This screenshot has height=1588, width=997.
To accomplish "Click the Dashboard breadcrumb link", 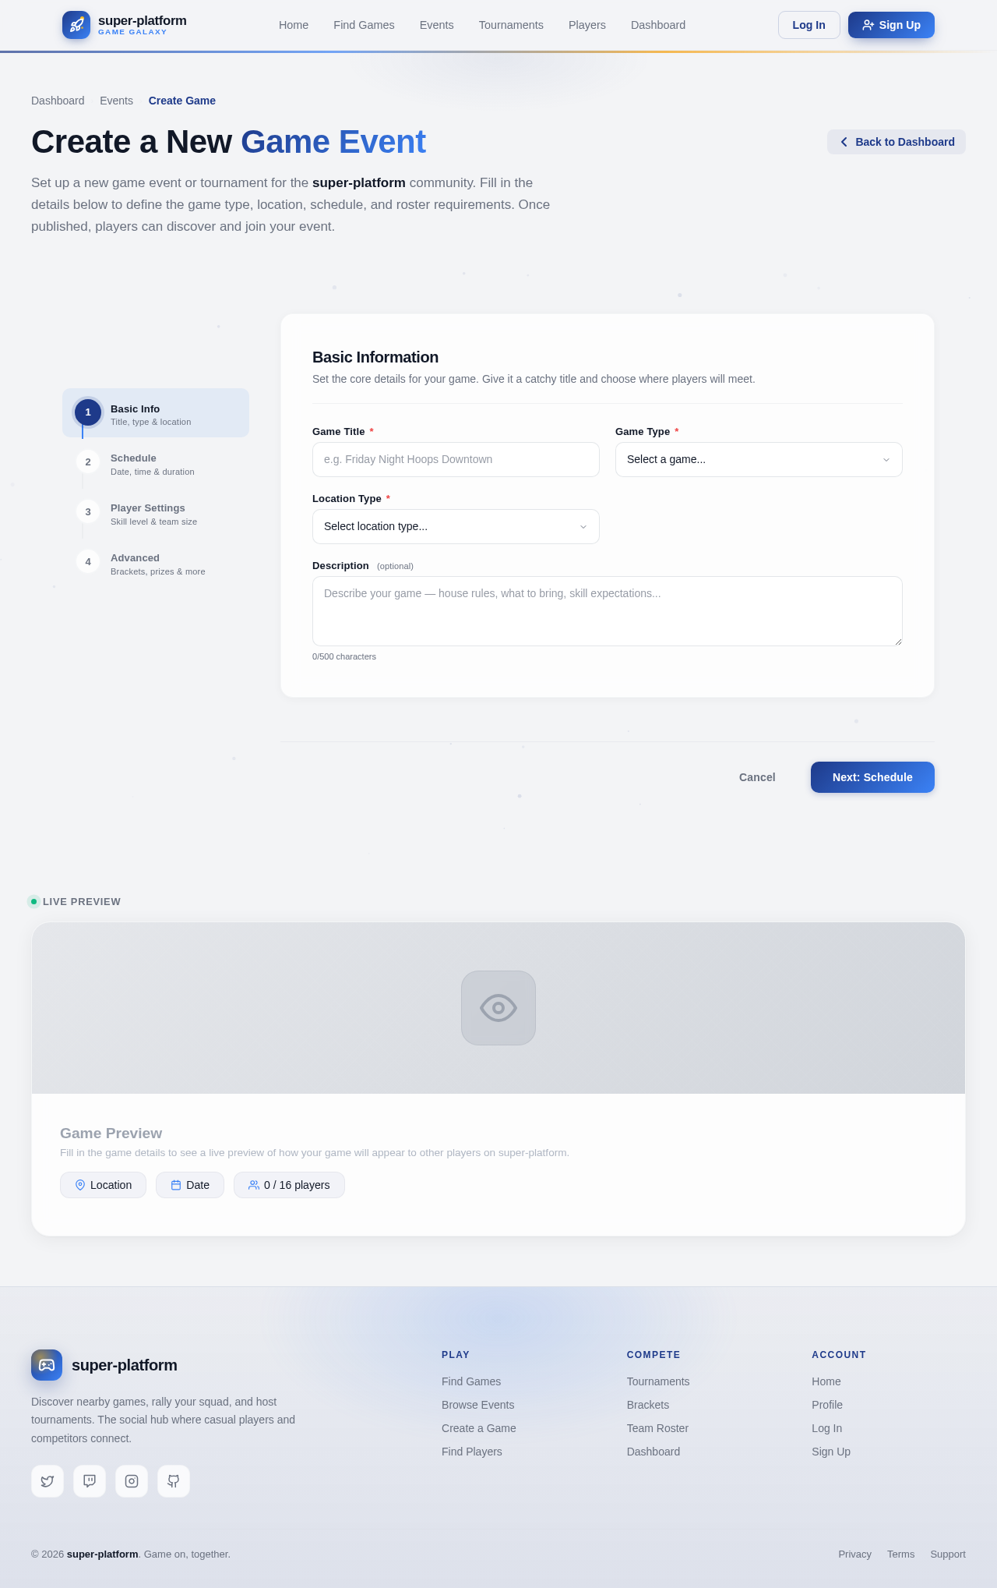I will tap(58, 101).
